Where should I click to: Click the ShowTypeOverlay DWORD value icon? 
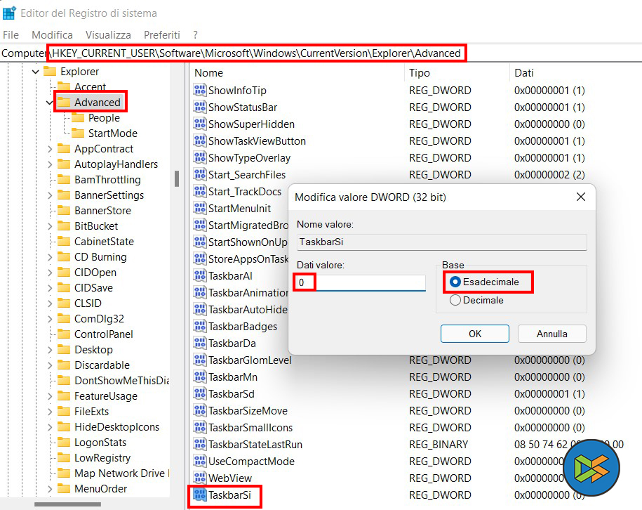point(200,157)
